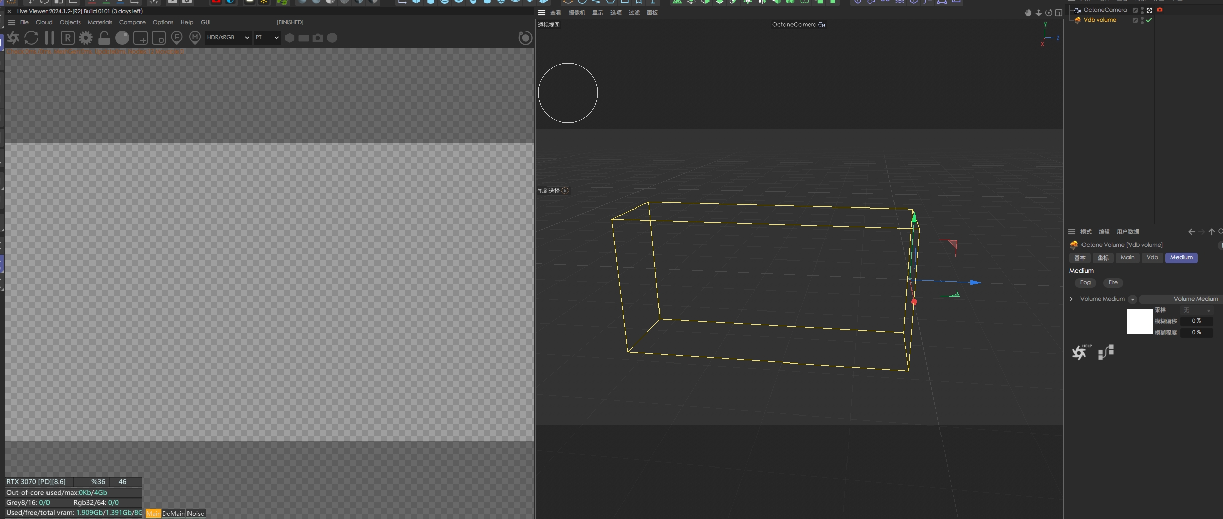Open the PT kernel dropdown

(267, 38)
